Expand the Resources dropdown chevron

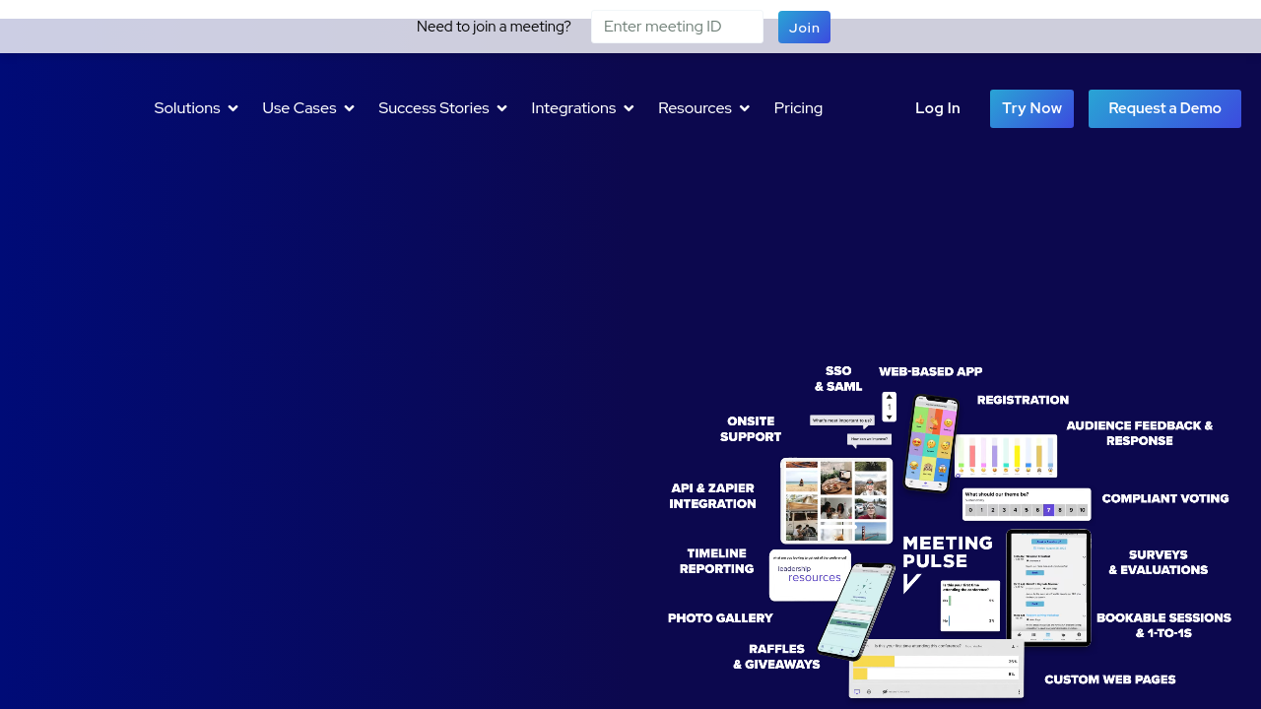point(744,108)
